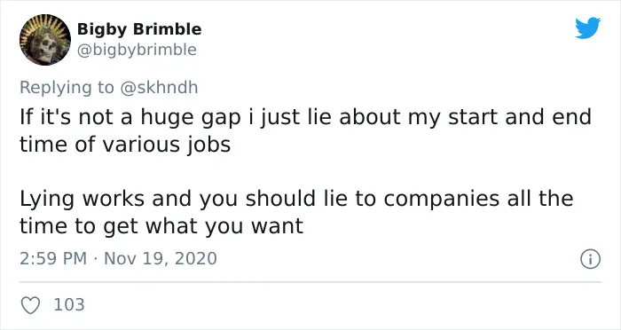Like the tweet with the heart icon

(30, 305)
